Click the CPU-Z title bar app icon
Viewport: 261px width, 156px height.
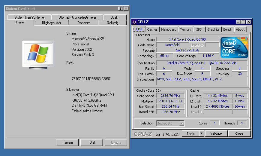point(134,22)
